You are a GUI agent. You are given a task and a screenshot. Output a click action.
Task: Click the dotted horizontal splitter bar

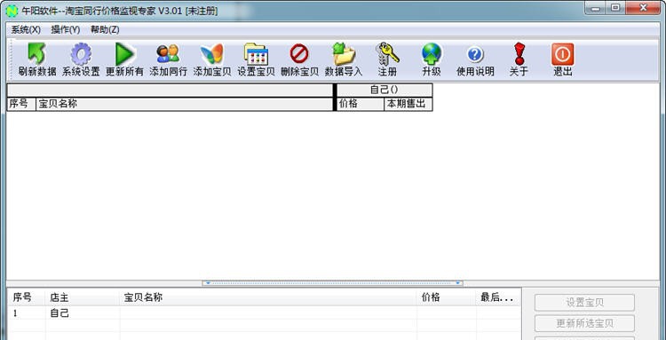[x=333, y=282]
